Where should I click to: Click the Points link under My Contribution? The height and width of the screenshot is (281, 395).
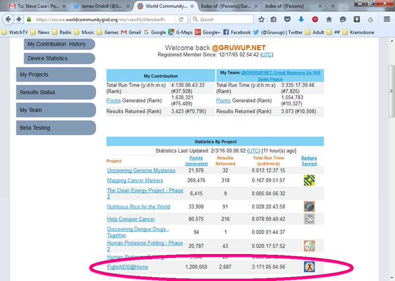113,101
